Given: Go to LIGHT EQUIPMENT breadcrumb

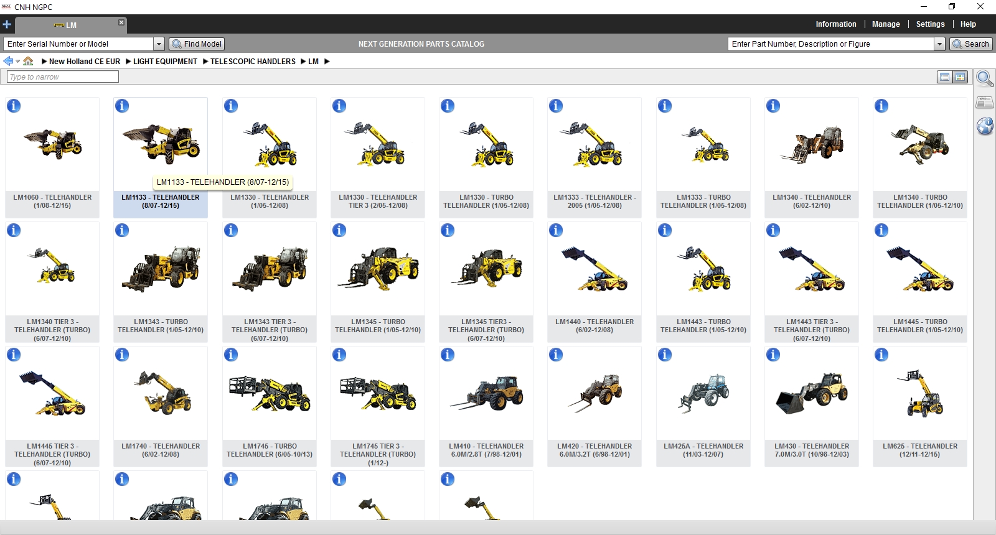Looking at the screenshot, I should (165, 62).
